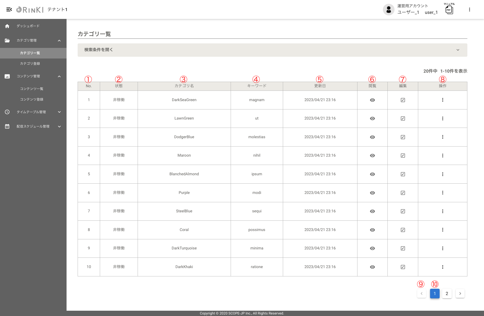View the LawnGreen category via eye icon
484x316 pixels.
coord(372,119)
